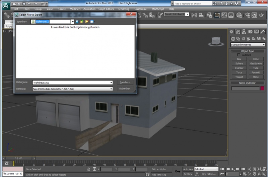Open the MAXScript menu
Image resolution: width=268 pixels, height=177 pixels.
pos(157,9)
